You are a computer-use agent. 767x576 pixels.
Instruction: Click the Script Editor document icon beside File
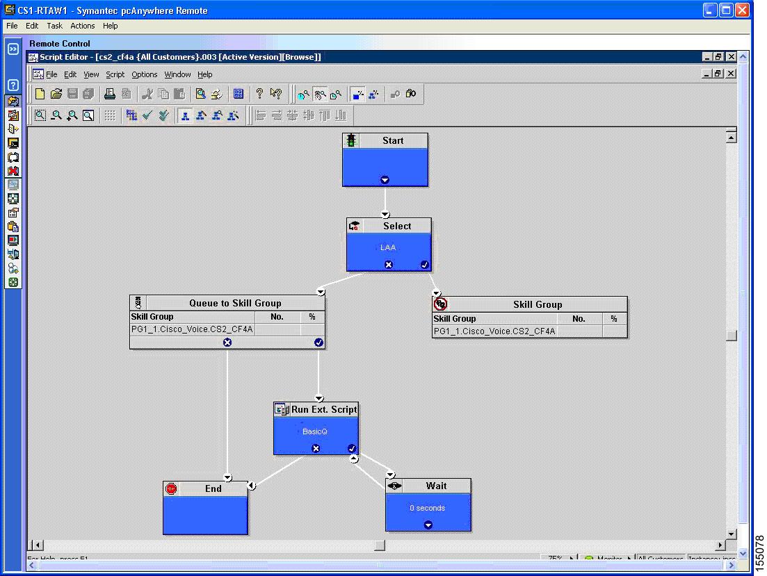(x=38, y=74)
